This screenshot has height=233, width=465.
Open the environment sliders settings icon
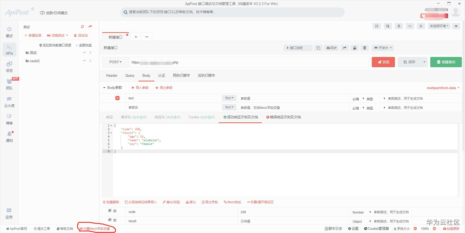(x=421, y=26)
